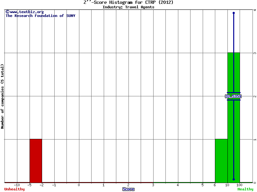Click the right y-axis label 1
The image size is (257, 192).
coord(255,140)
